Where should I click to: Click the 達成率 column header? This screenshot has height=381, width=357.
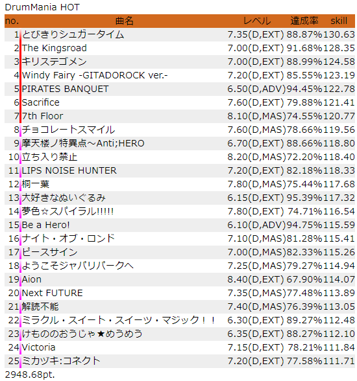tap(304, 21)
